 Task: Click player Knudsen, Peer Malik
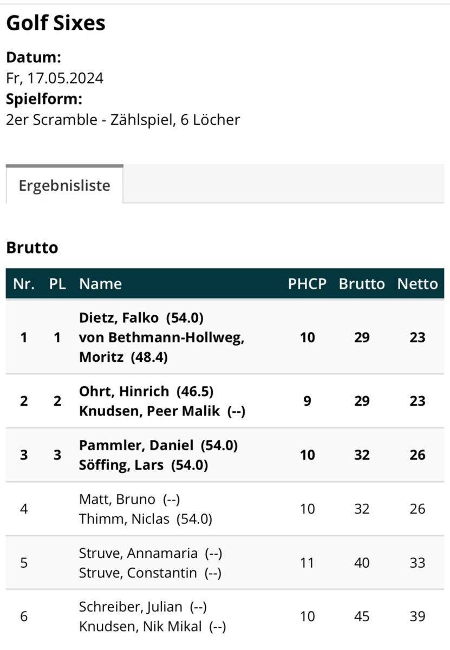[x=149, y=411]
